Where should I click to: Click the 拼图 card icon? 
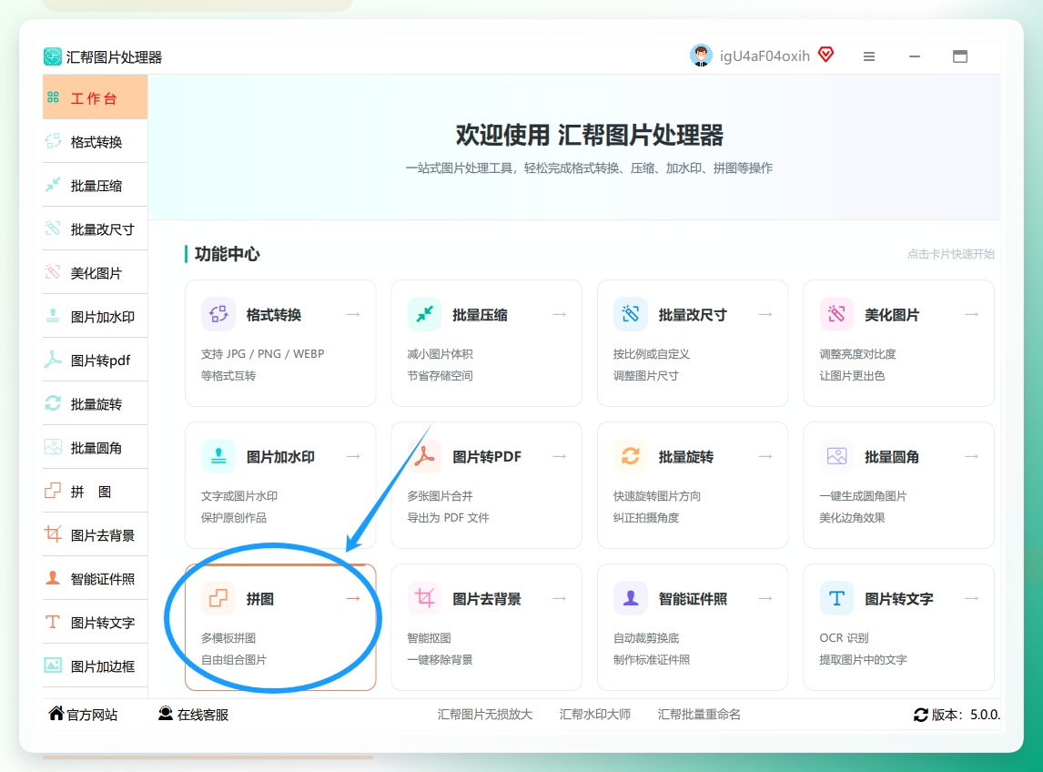pyautogui.click(x=218, y=598)
